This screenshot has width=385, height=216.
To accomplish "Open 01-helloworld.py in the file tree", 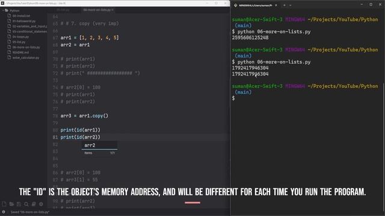I will click(24, 21).
